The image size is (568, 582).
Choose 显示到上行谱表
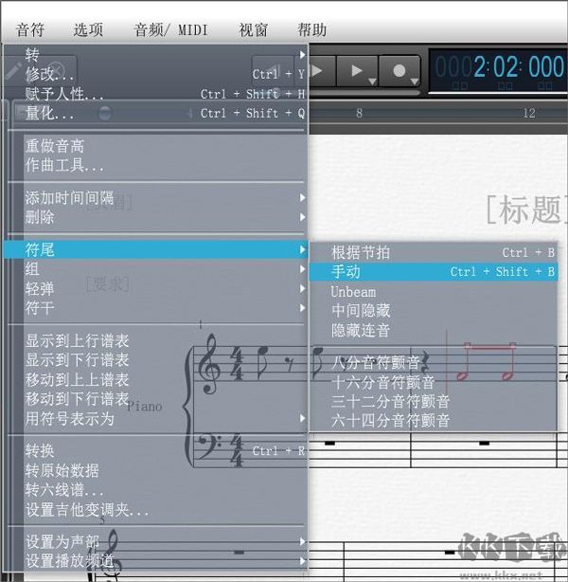(x=156, y=340)
